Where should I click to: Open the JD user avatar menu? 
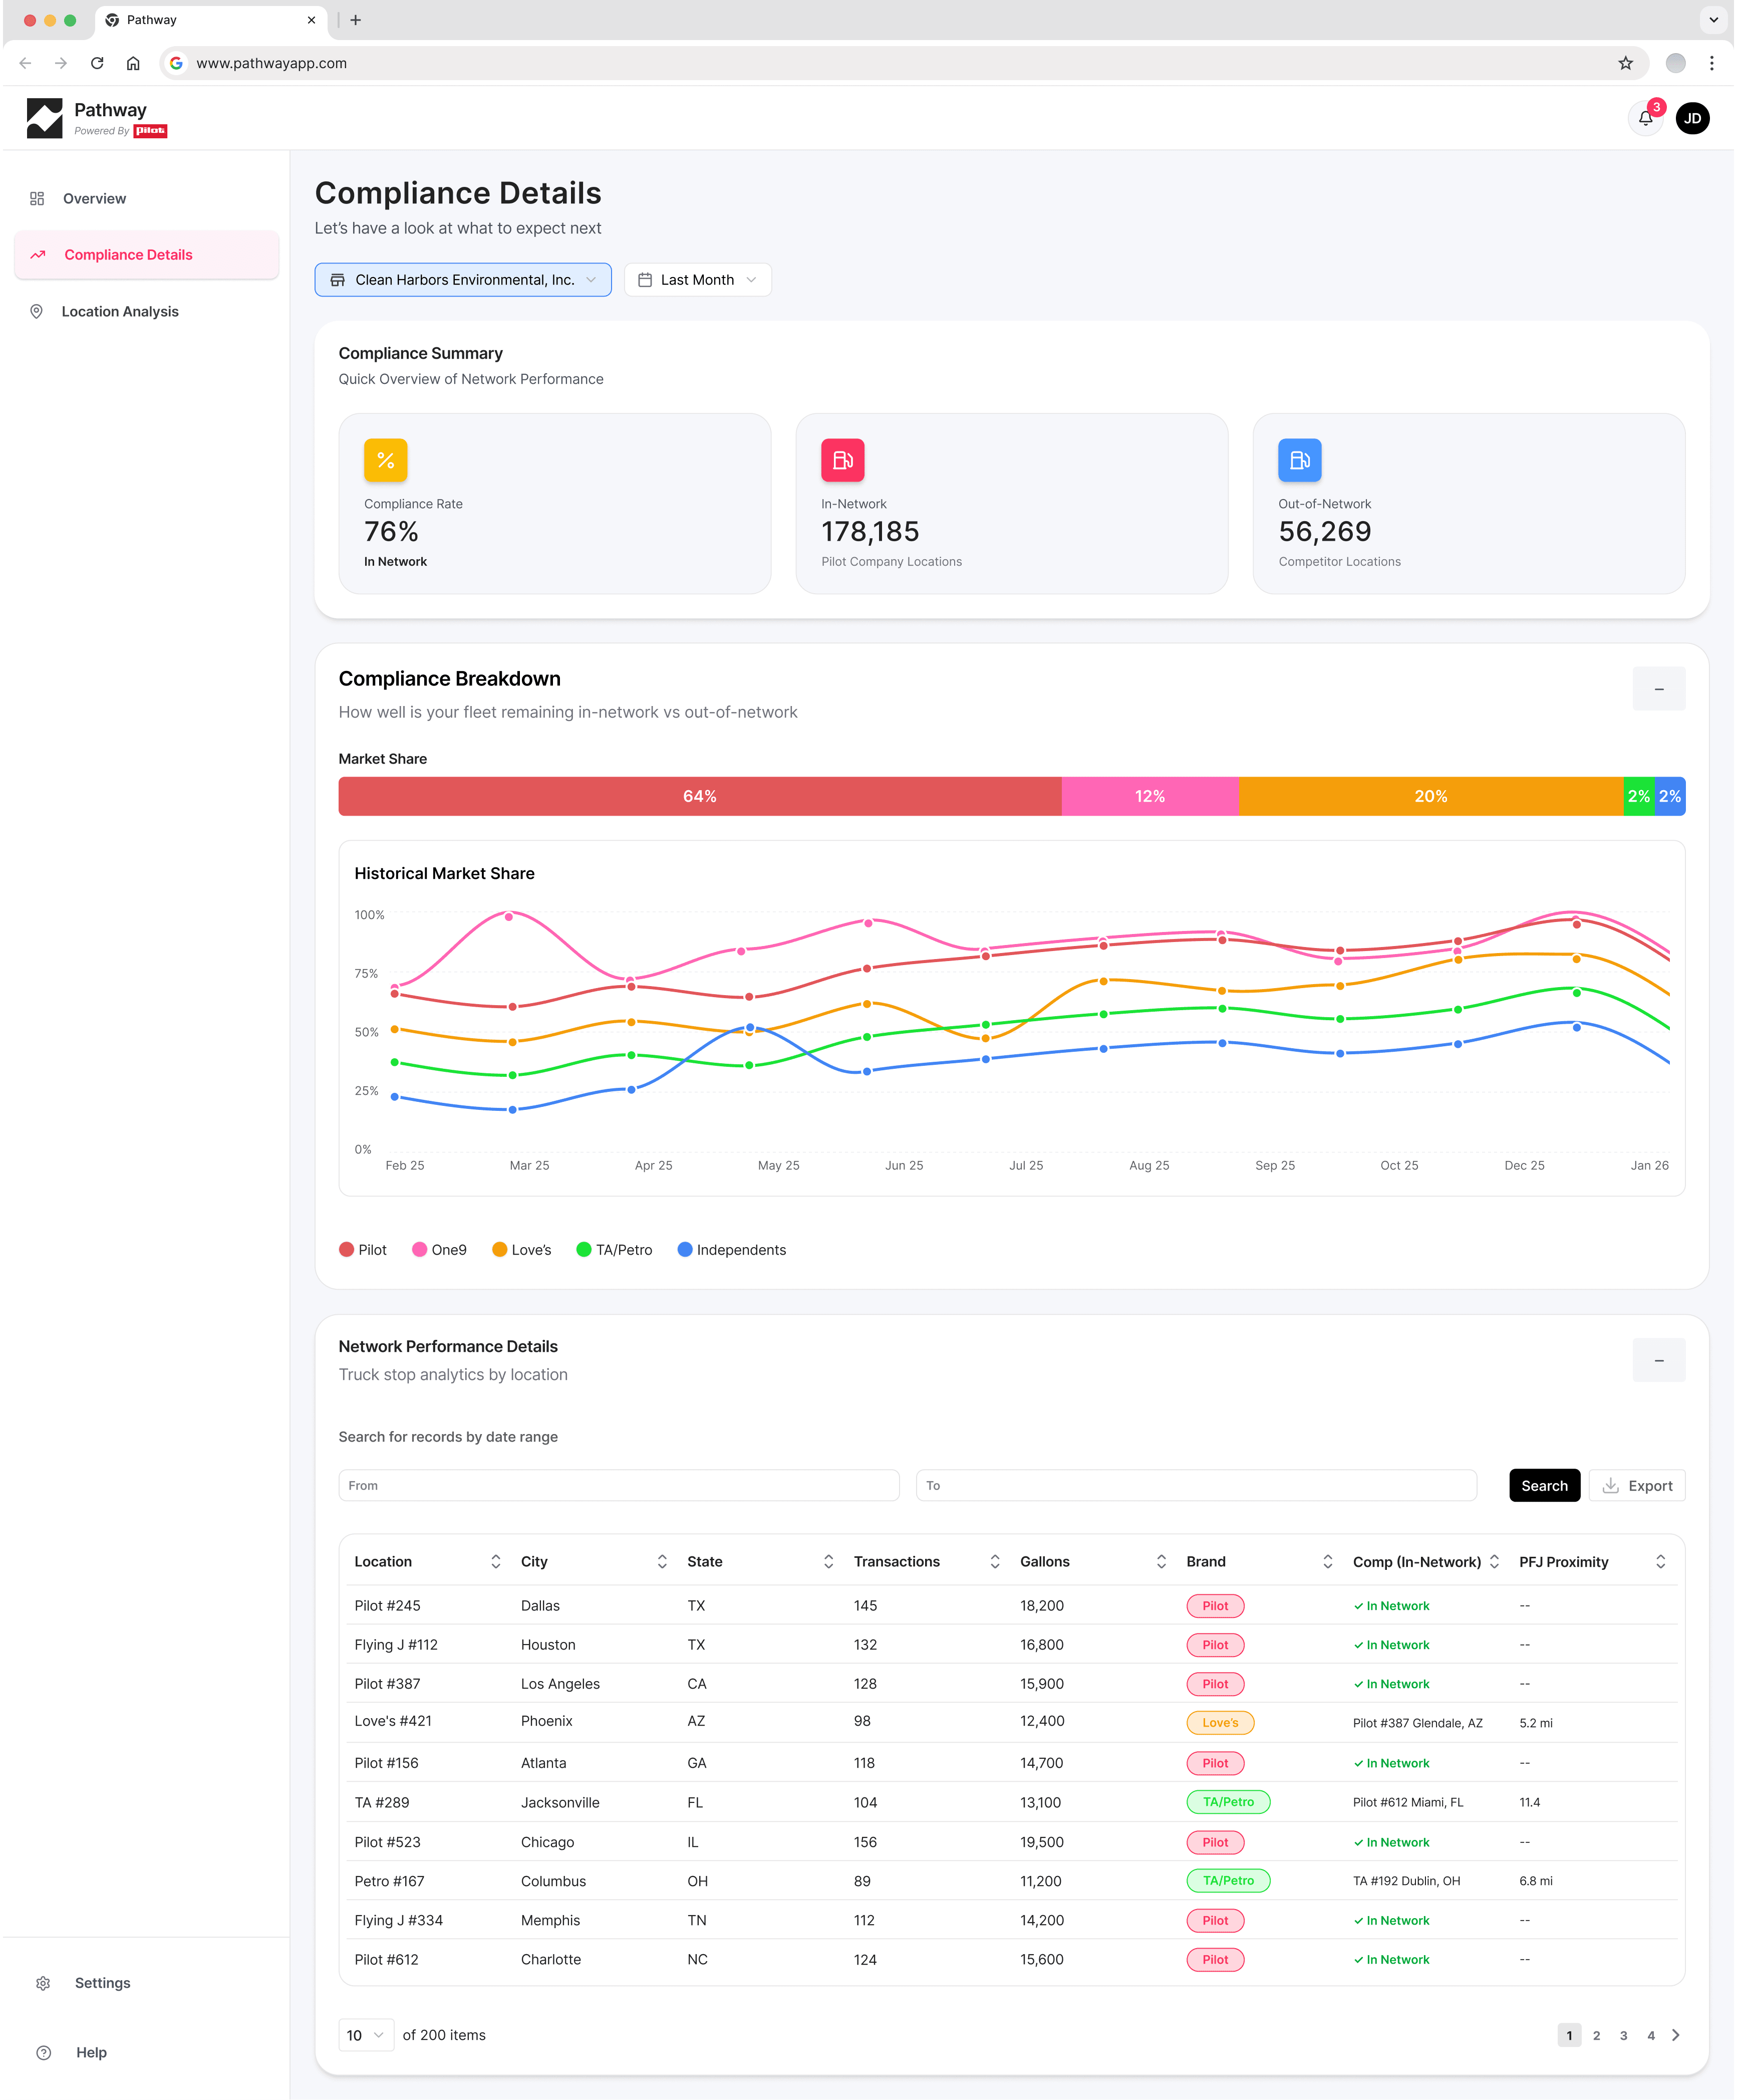[x=1692, y=118]
